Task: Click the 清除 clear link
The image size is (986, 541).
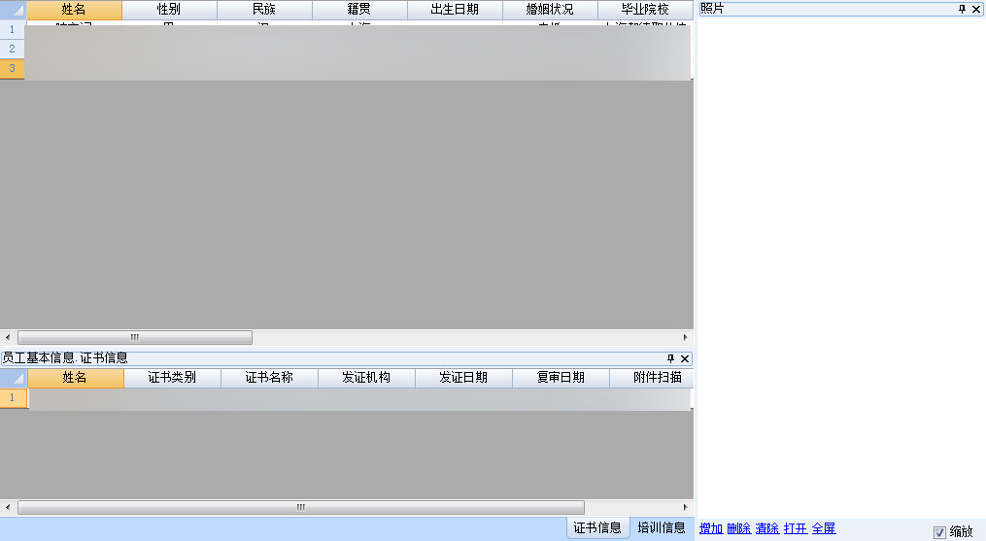Action: (766, 528)
